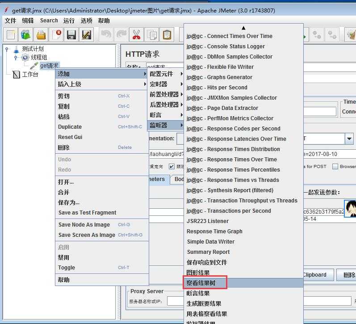
Task: Select the get请求 tree node
Action: 49,66
